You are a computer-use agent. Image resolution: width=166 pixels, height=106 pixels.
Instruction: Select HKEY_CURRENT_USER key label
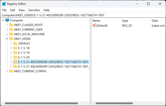[x=28, y=30]
